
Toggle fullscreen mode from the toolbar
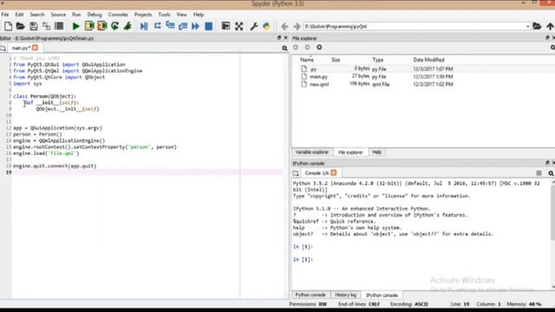[239, 26]
